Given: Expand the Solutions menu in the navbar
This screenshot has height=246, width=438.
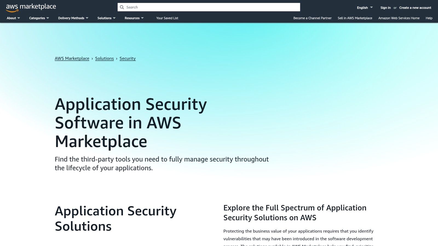Looking at the screenshot, I should (106, 18).
